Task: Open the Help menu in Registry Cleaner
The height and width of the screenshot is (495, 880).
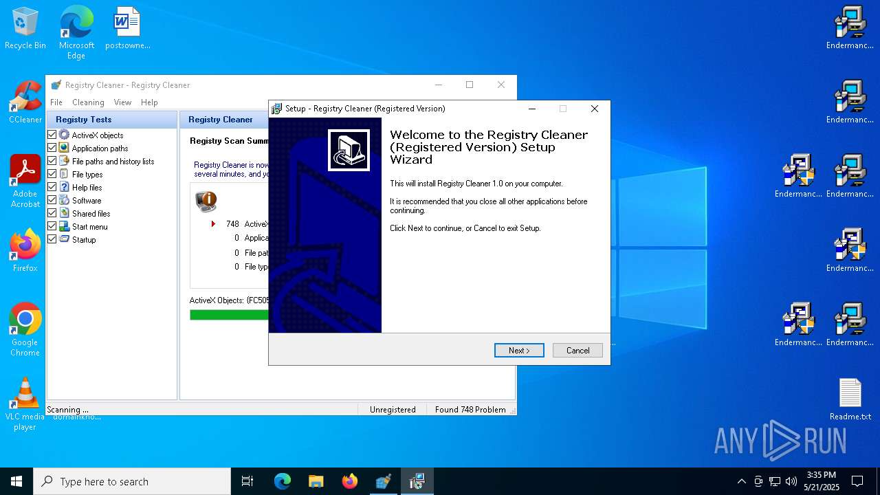Action: pyautogui.click(x=149, y=102)
